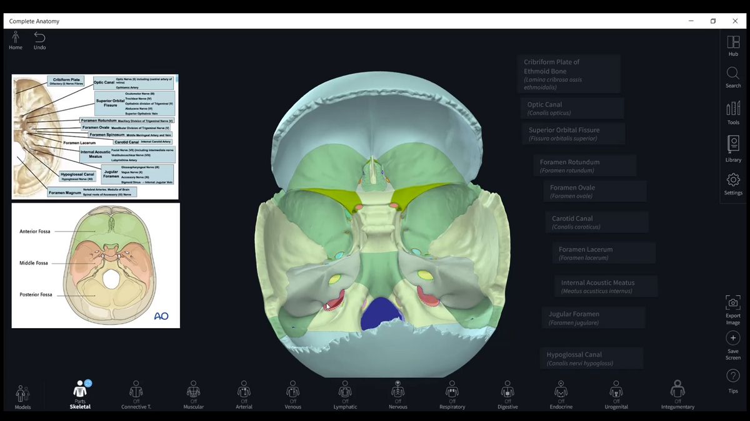Click the Home icon
Screen dimensions: 750x421
point(16,38)
